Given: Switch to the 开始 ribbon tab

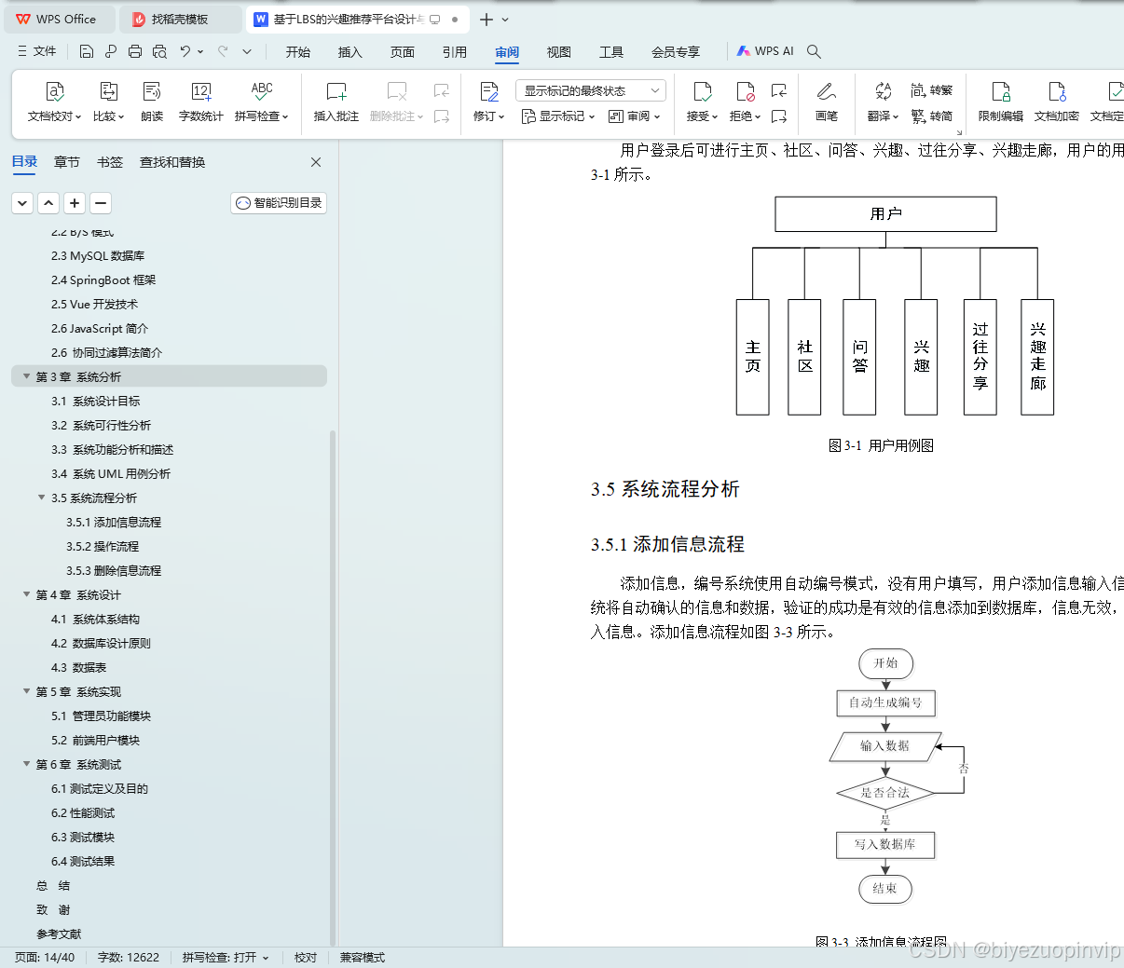Looking at the screenshot, I should 298,51.
